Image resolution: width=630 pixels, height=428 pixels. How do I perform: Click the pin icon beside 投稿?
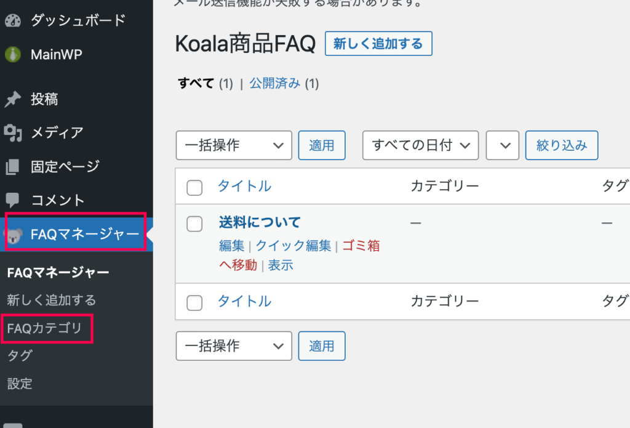click(x=13, y=99)
